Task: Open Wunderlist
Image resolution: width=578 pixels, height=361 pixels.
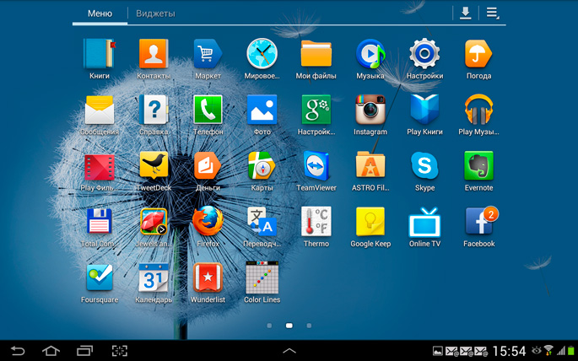Action: 208,277
